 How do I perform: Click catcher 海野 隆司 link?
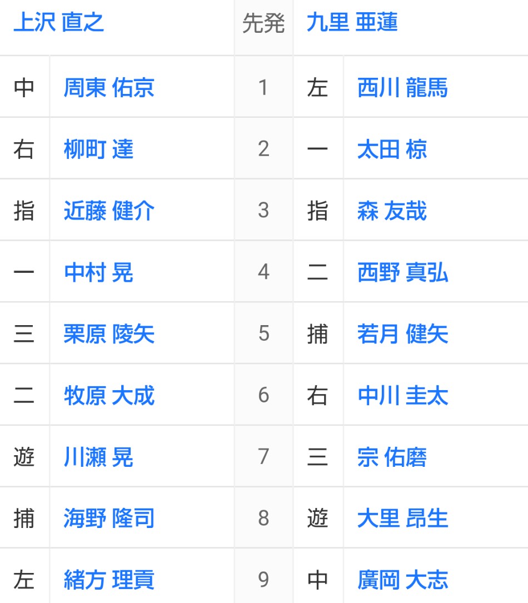click(x=109, y=519)
